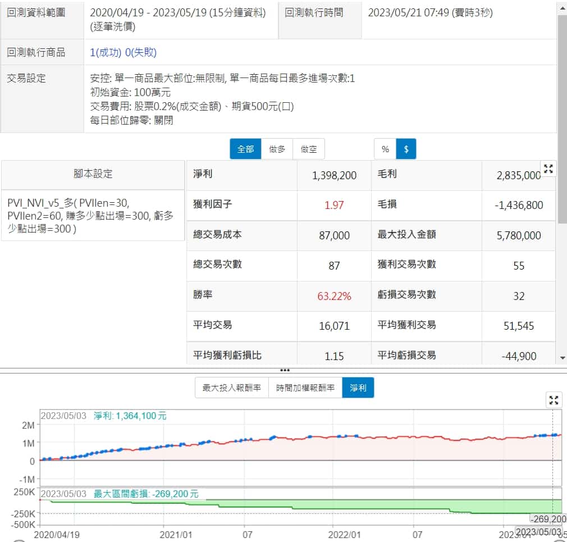
Task: Expand the net profit chart to fullscreen
Action: (x=554, y=400)
